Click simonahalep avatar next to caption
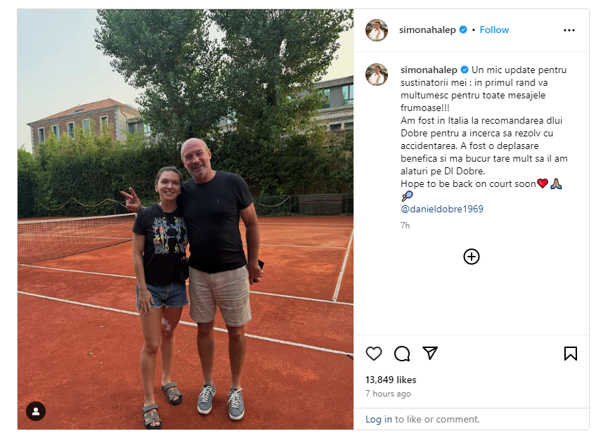This screenshot has width=603, height=445. [x=377, y=75]
